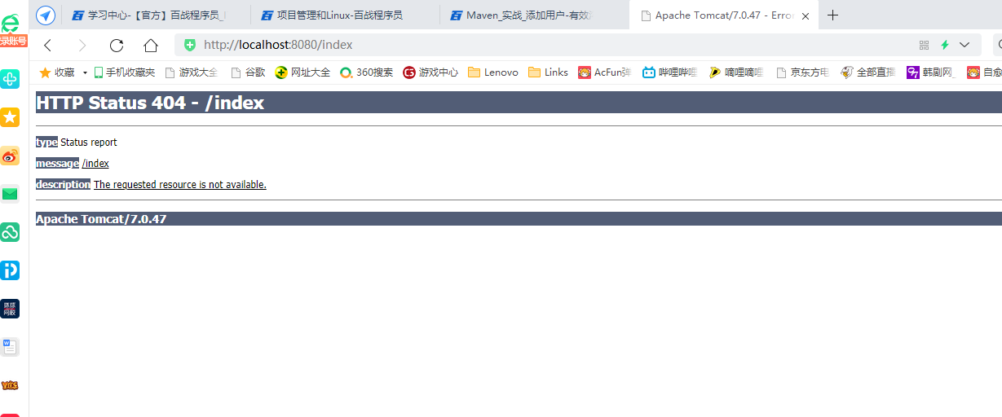Open the yellow star favorites sidebar icon
Image resolution: width=1002 pixels, height=417 pixels.
pos(11,117)
